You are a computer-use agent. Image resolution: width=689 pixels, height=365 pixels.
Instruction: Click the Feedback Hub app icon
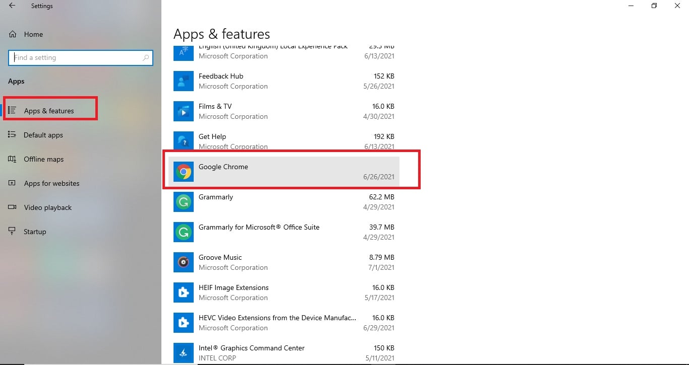point(184,81)
